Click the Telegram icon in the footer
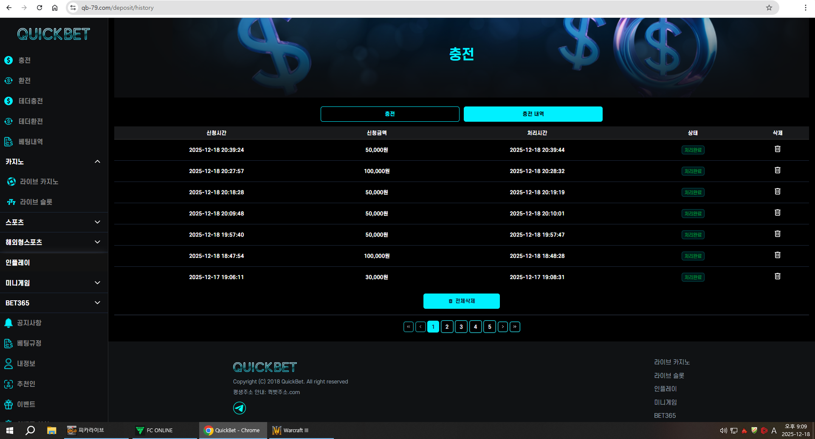This screenshot has width=815, height=439. pyautogui.click(x=240, y=408)
